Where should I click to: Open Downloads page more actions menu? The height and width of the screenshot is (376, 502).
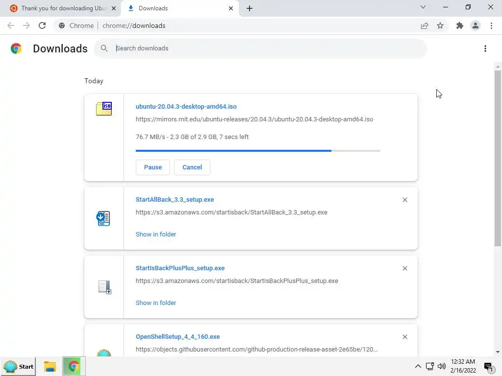tap(485, 48)
